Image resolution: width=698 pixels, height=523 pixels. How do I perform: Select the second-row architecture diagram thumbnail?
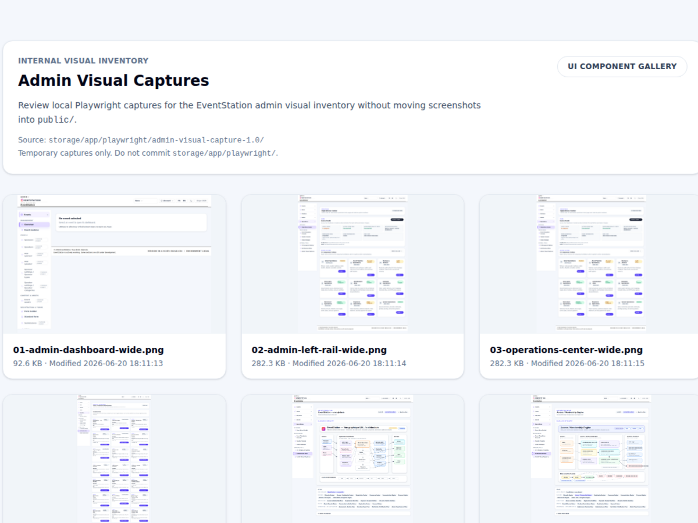click(352, 458)
